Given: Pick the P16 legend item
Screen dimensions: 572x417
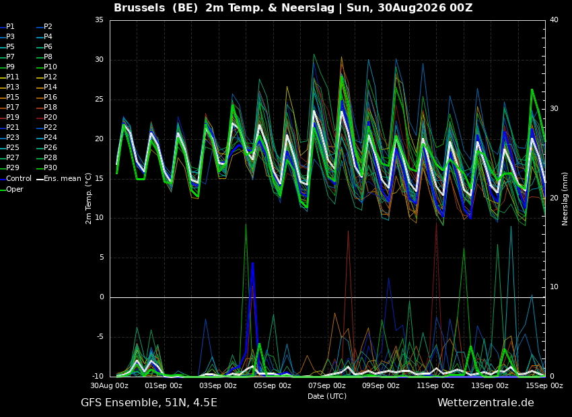Looking at the screenshot, I should [46, 98].
